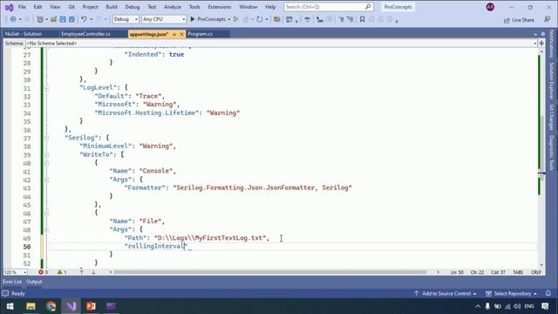Open the File menu

(22, 7)
